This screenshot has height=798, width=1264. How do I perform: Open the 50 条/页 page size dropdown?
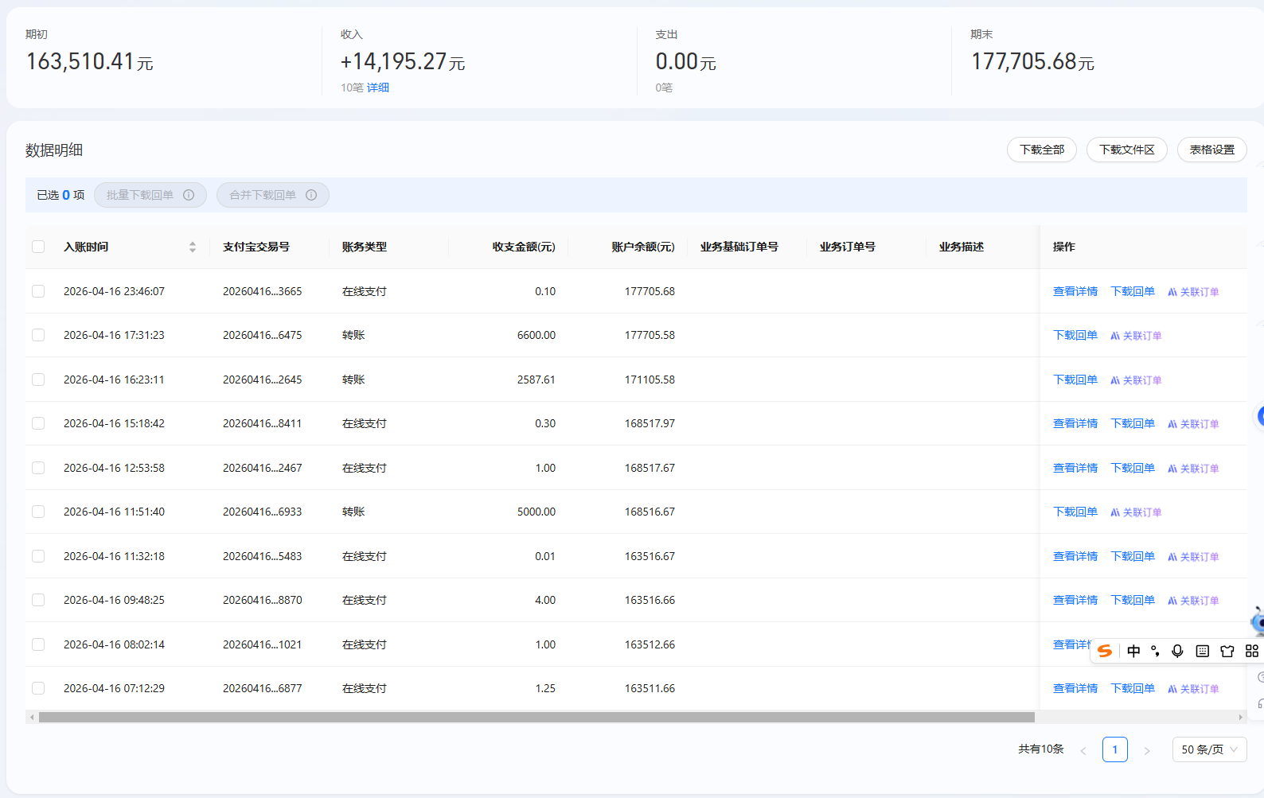1209,749
